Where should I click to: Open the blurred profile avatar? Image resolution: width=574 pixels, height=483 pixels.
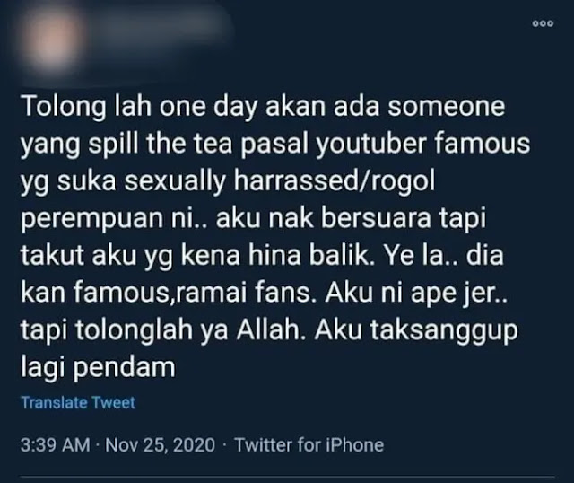click(x=51, y=40)
